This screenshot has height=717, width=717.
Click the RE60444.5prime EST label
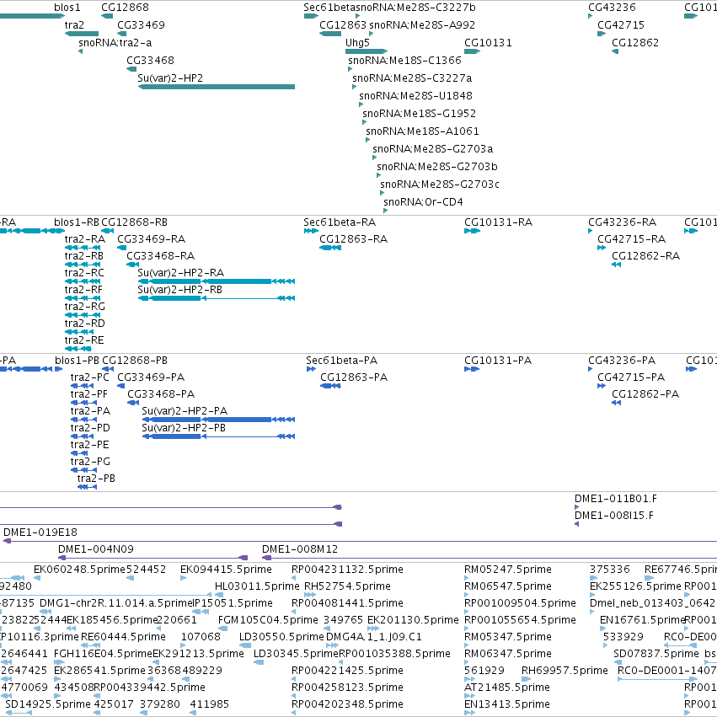point(123,637)
